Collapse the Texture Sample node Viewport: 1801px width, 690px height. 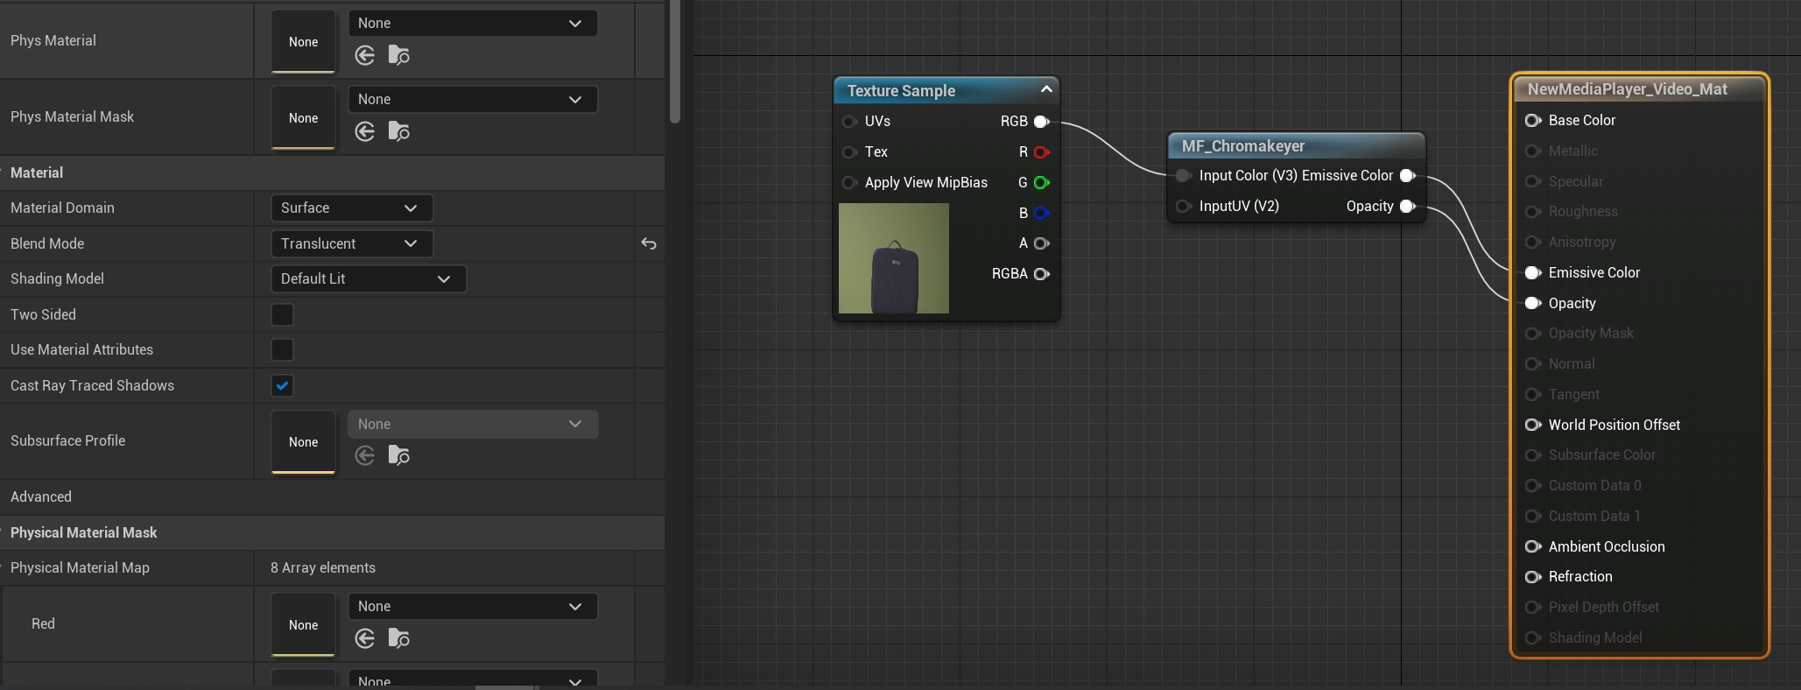pos(1045,90)
